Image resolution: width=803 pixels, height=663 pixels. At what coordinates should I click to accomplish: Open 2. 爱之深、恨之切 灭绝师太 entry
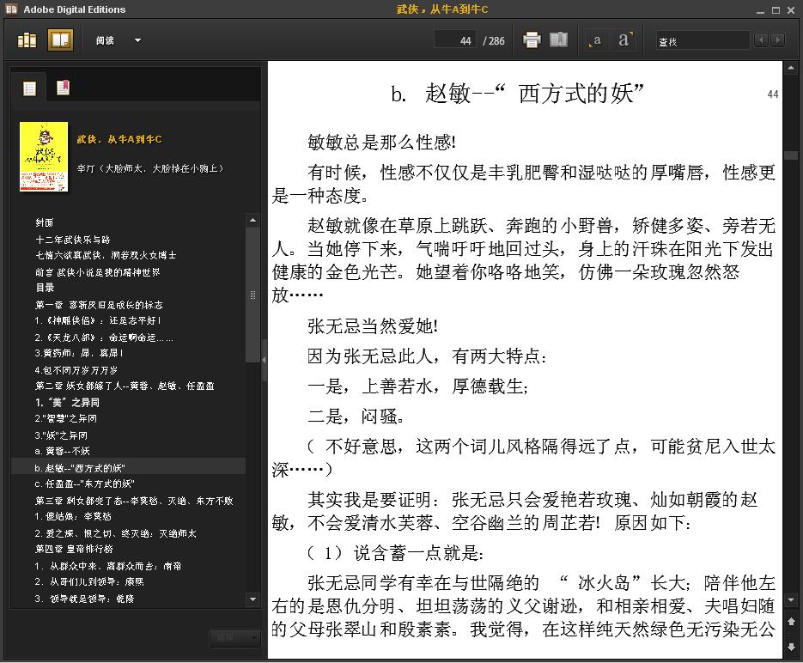115,533
